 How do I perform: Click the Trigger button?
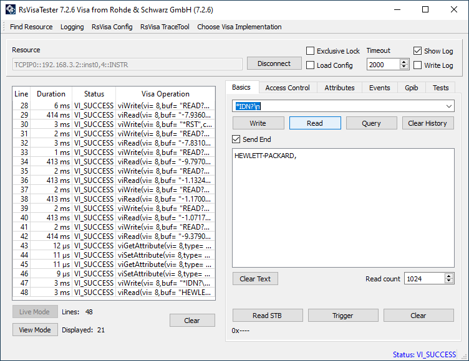coord(343,316)
